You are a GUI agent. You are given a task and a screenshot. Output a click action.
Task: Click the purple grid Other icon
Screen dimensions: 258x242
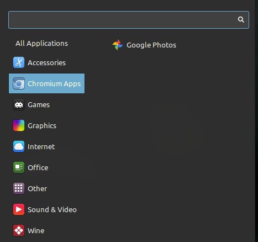pyautogui.click(x=19, y=188)
